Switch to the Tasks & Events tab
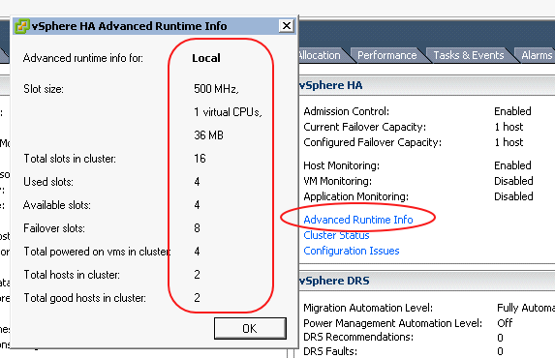The image size is (555, 358). [x=469, y=55]
